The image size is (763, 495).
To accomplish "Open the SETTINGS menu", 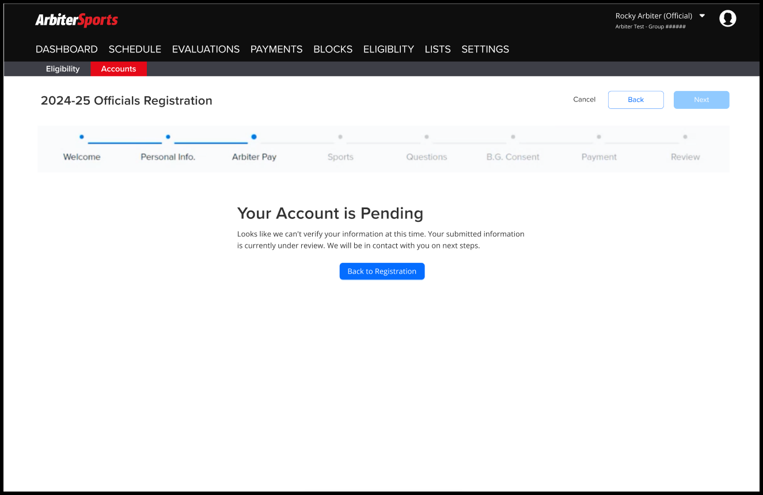I will [485, 49].
